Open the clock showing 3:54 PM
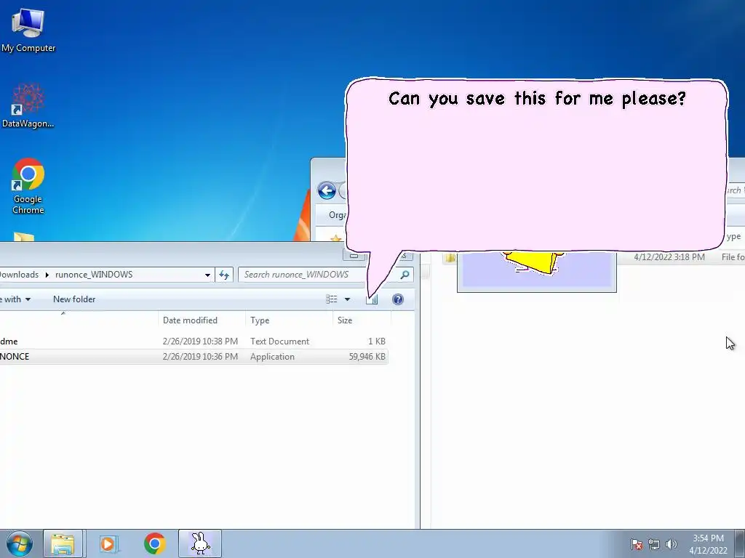This screenshot has height=558, width=745. (708, 544)
